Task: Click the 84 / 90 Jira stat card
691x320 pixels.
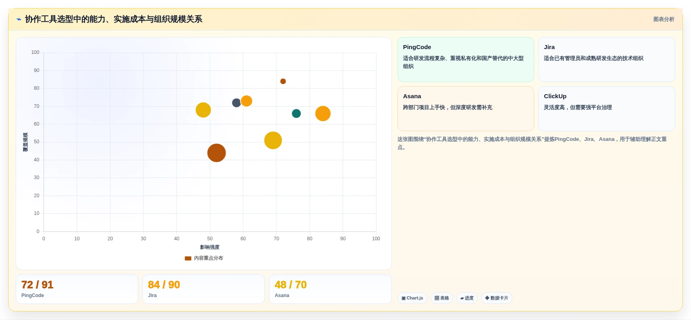Action: [x=204, y=289]
